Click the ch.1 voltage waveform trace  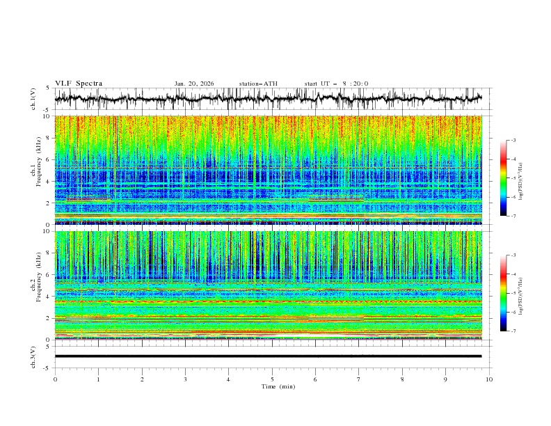coord(268,99)
